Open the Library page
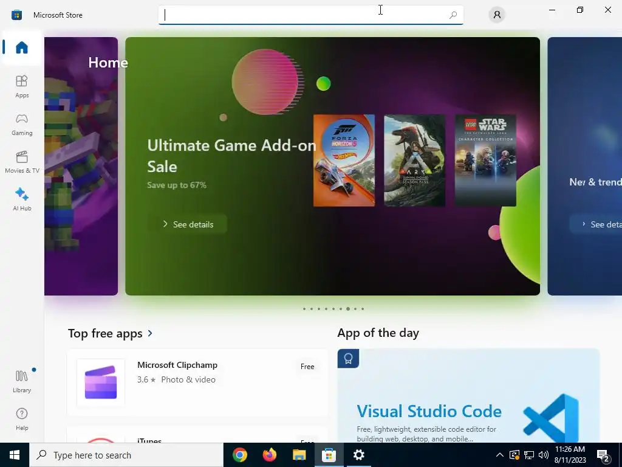622x467 pixels. click(x=22, y=381)
